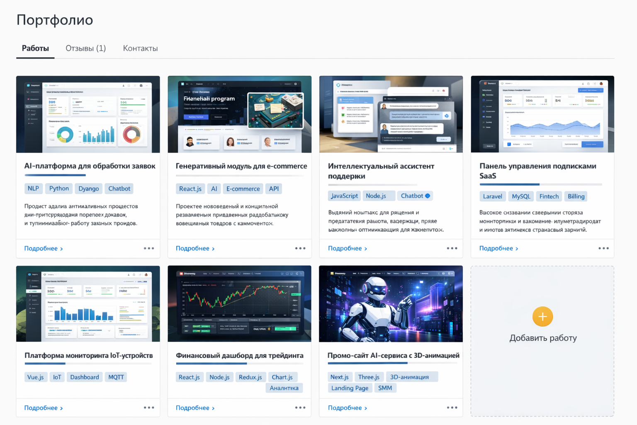
Task: Click the Портфолио page heading
Action: click(55, 20)
